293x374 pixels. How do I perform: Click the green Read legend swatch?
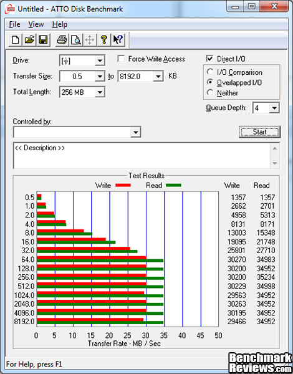pyautogui.click(x=173, y=185)
